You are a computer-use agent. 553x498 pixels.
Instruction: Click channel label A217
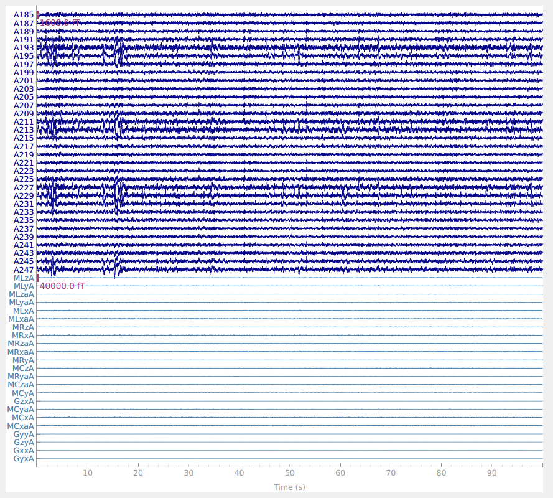24,146
